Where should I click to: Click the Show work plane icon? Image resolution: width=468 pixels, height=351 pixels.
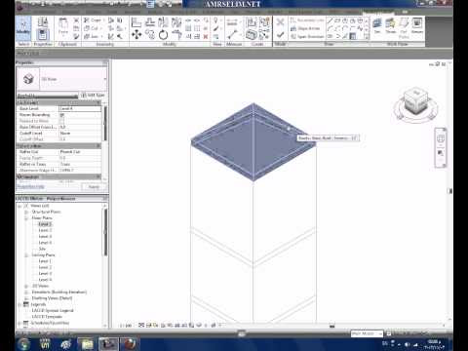pyautogui.click(x=390, y=25)
